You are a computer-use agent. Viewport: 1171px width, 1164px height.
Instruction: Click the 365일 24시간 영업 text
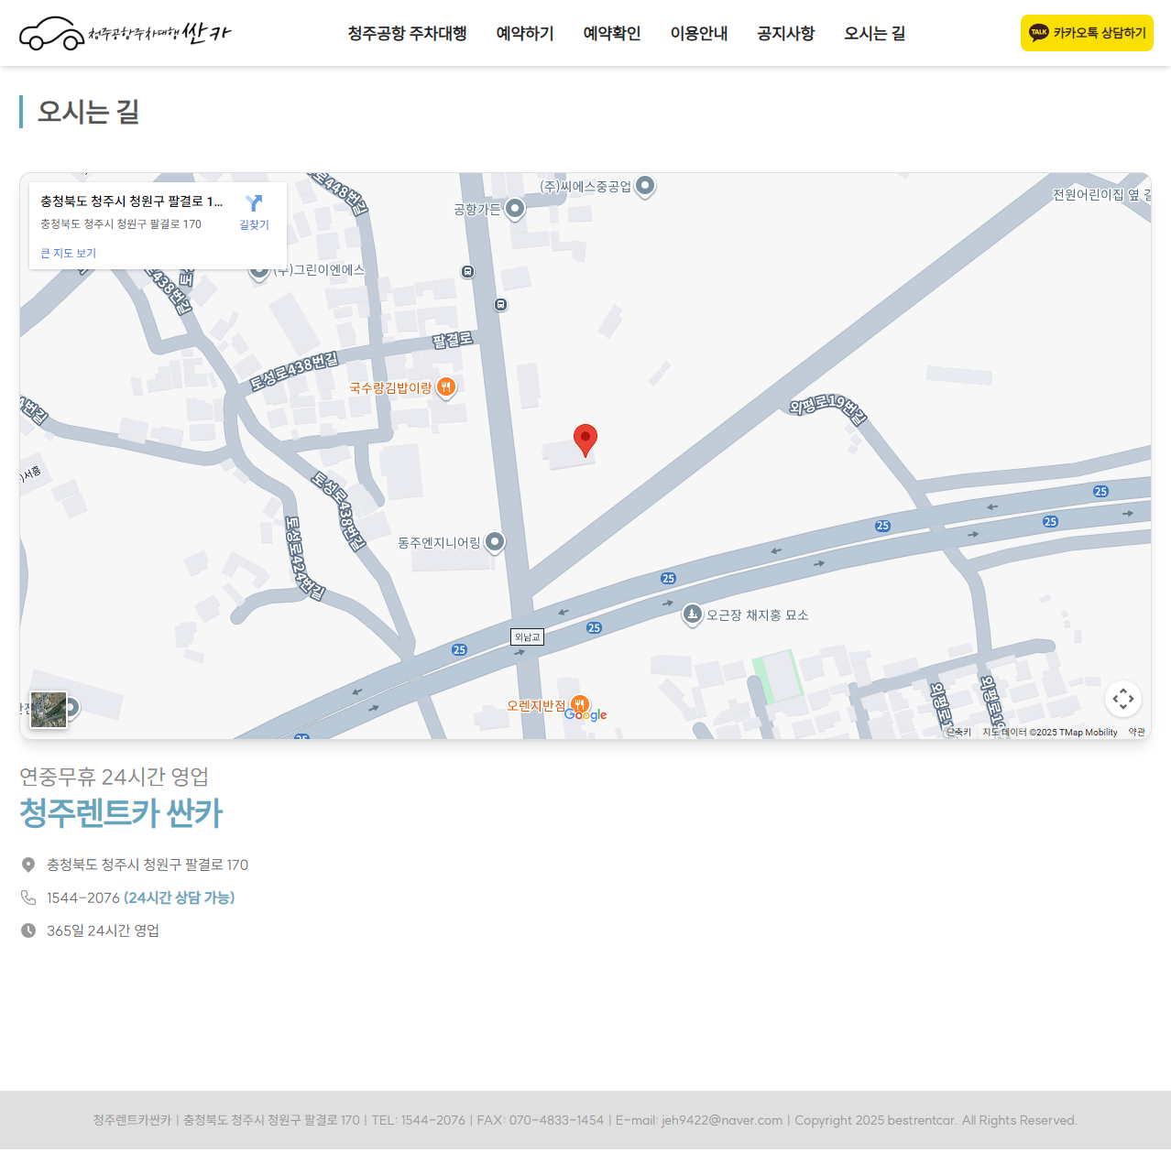click(103, 930)
